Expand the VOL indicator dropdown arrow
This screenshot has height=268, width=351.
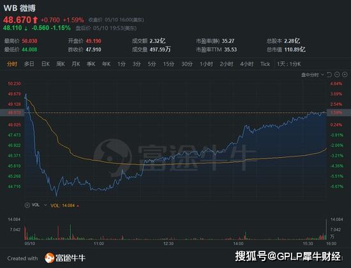click(45, 205)
